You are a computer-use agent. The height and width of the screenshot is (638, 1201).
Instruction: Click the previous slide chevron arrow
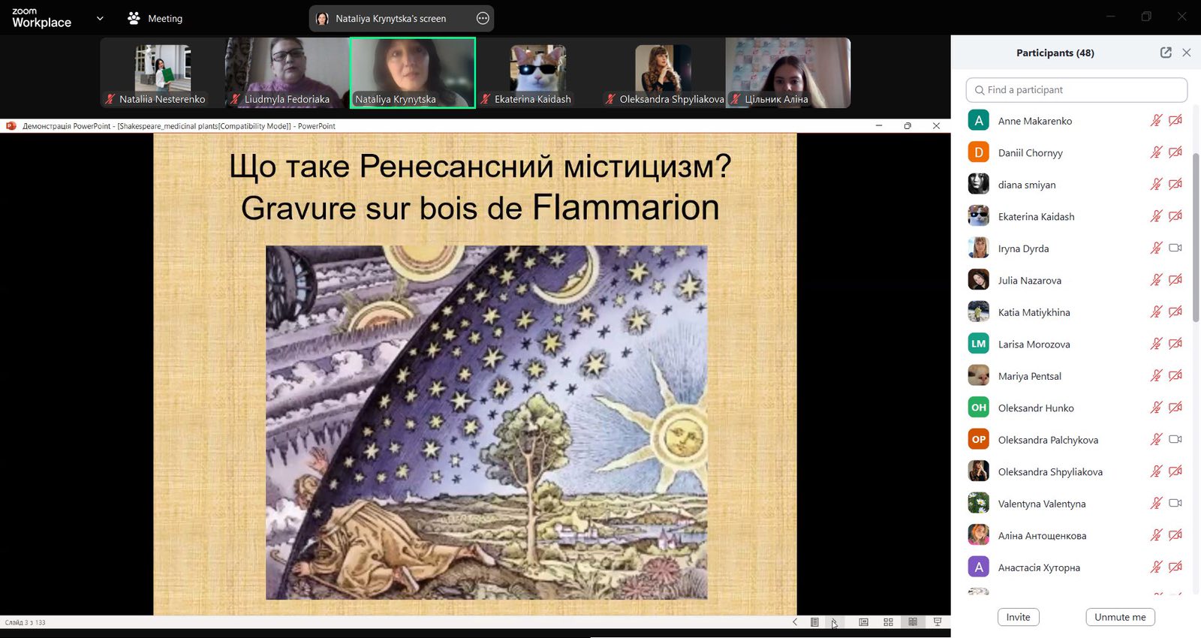[x=795, y=622]
